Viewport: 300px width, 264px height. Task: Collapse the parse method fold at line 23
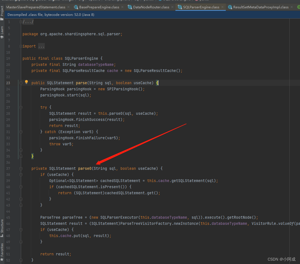21,83
